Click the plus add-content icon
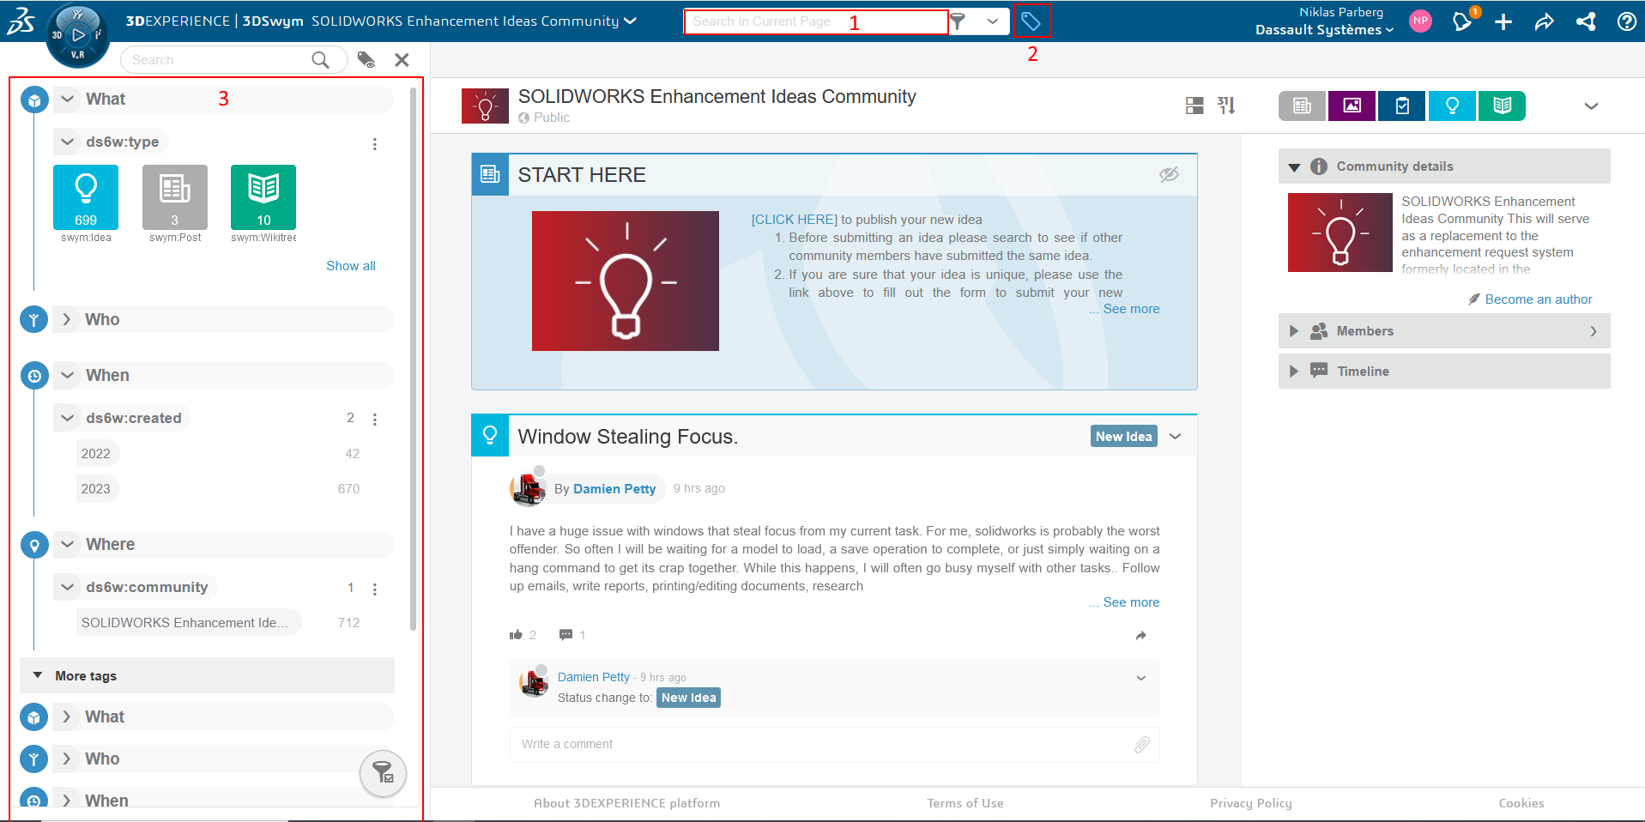This screenshot has width=1645, height=822. point(1503,21)
